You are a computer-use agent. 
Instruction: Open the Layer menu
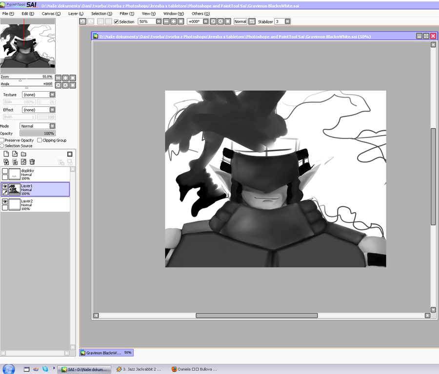(x=76, y=14)
